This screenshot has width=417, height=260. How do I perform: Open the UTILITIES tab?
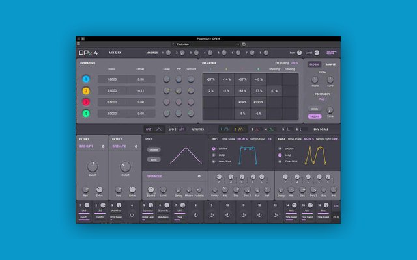(198, 129)
